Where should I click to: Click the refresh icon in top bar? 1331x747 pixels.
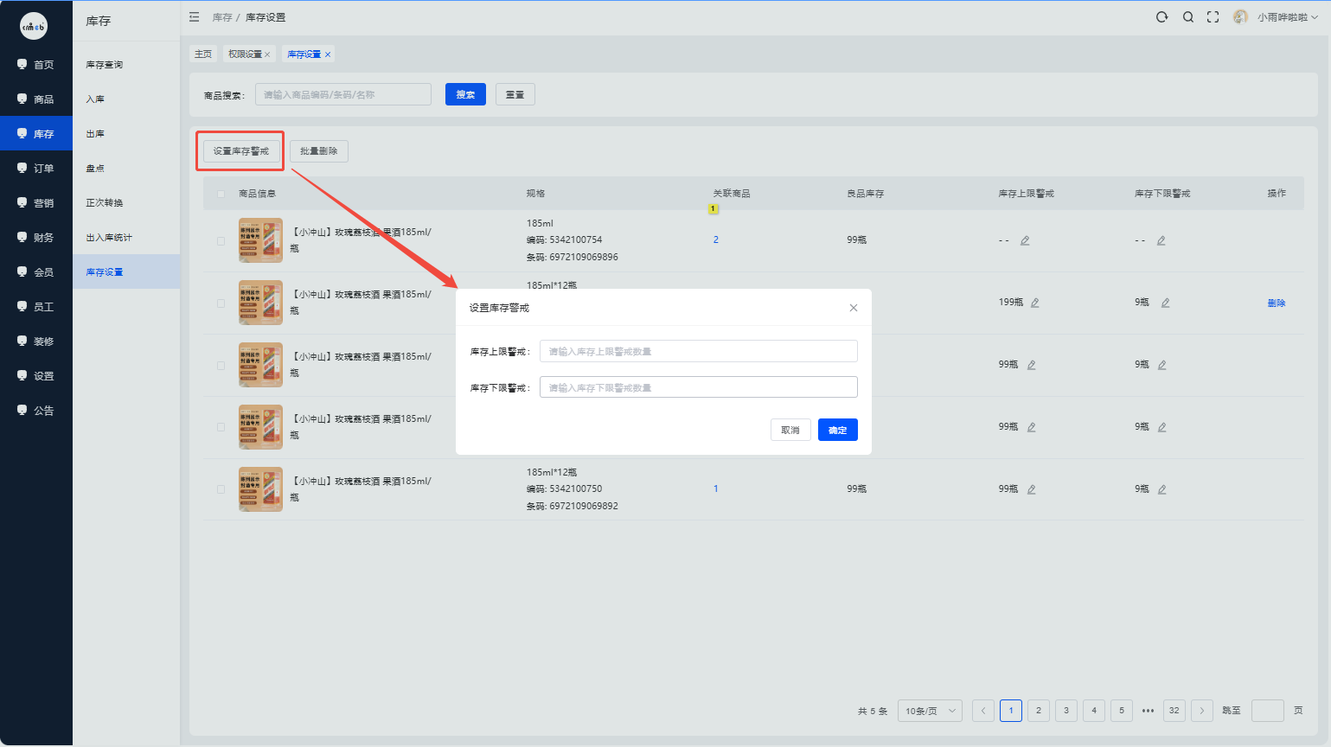coord(1161,17)
